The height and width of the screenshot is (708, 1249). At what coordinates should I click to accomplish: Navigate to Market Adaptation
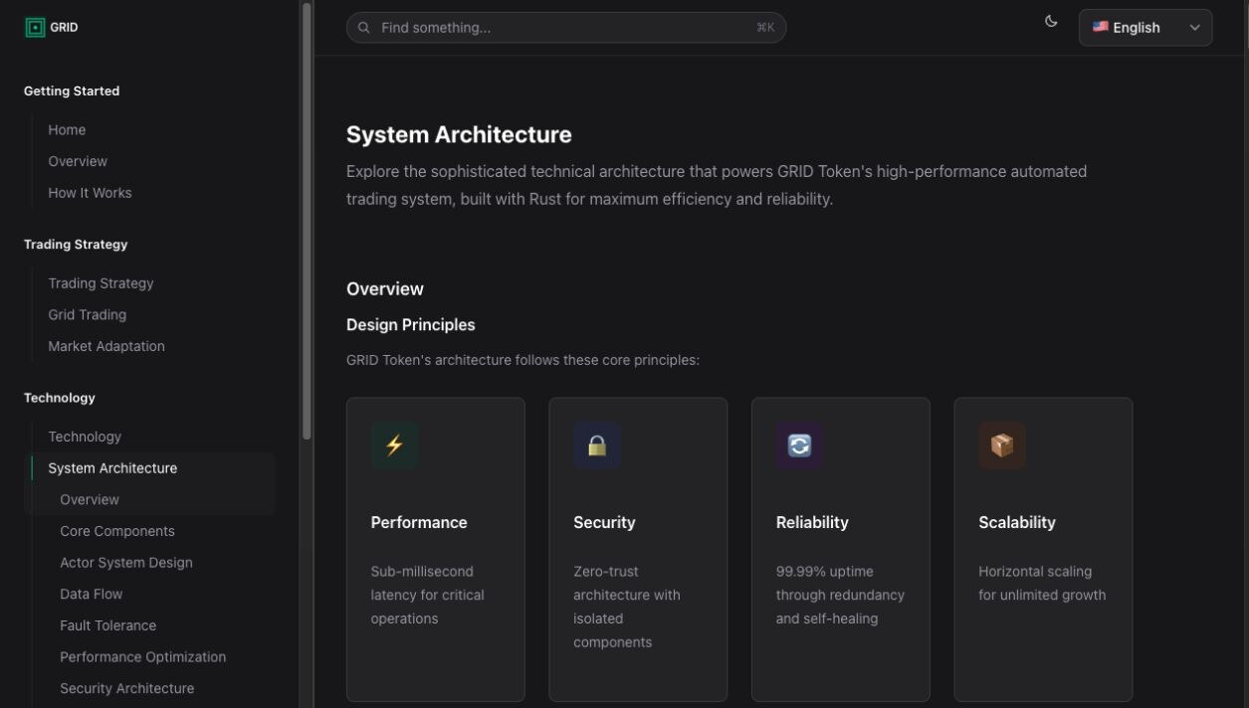coord(106,346)
